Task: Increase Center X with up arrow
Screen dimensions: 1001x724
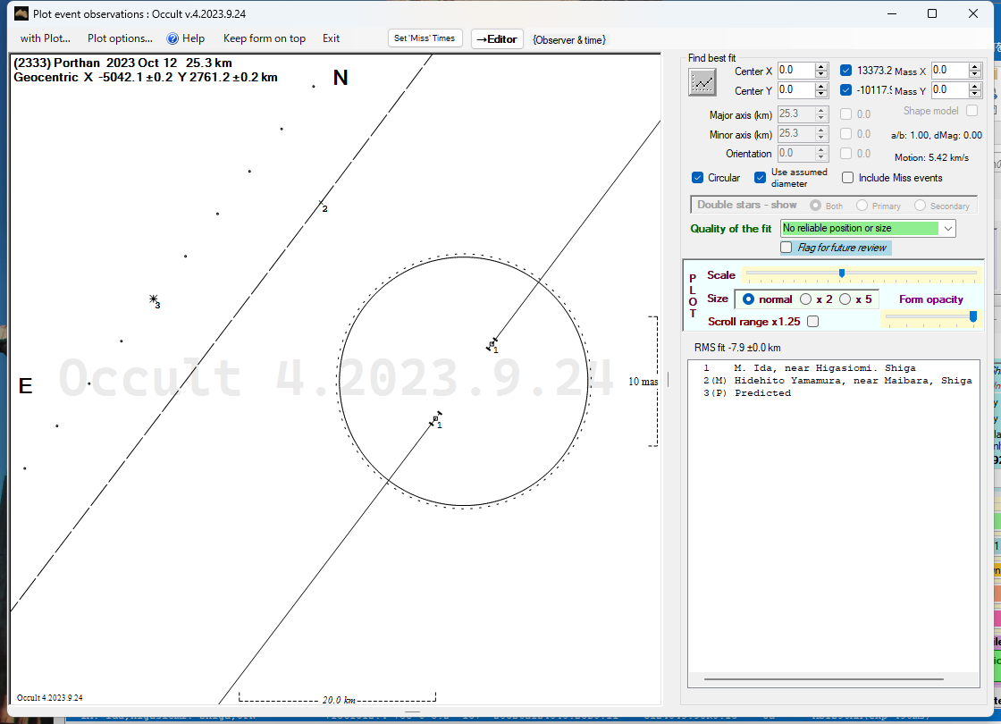Action: point(820,67)
